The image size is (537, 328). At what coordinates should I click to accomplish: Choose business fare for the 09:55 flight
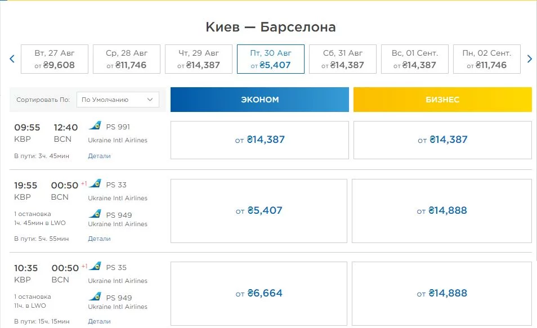pyautogui.click(x=442, y=140)
